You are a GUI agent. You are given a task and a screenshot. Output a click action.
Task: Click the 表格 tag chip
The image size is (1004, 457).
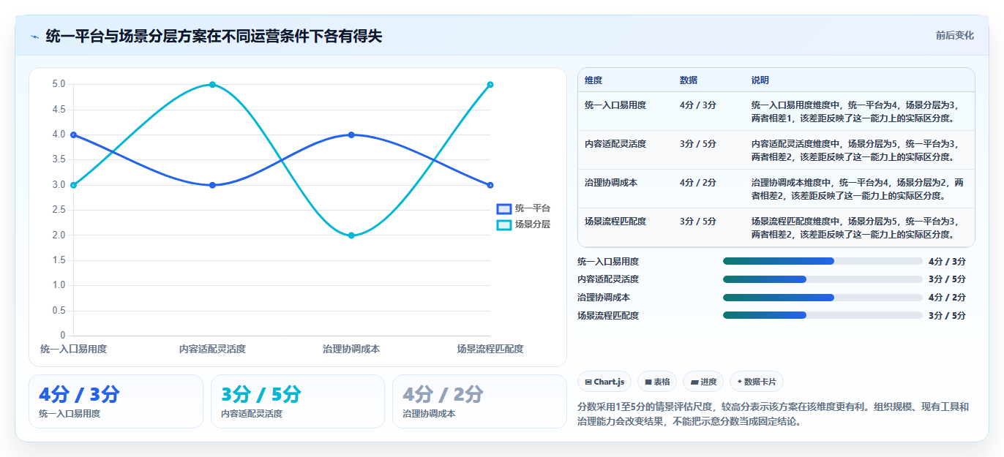pyautogui.click(x=657, y=382)
